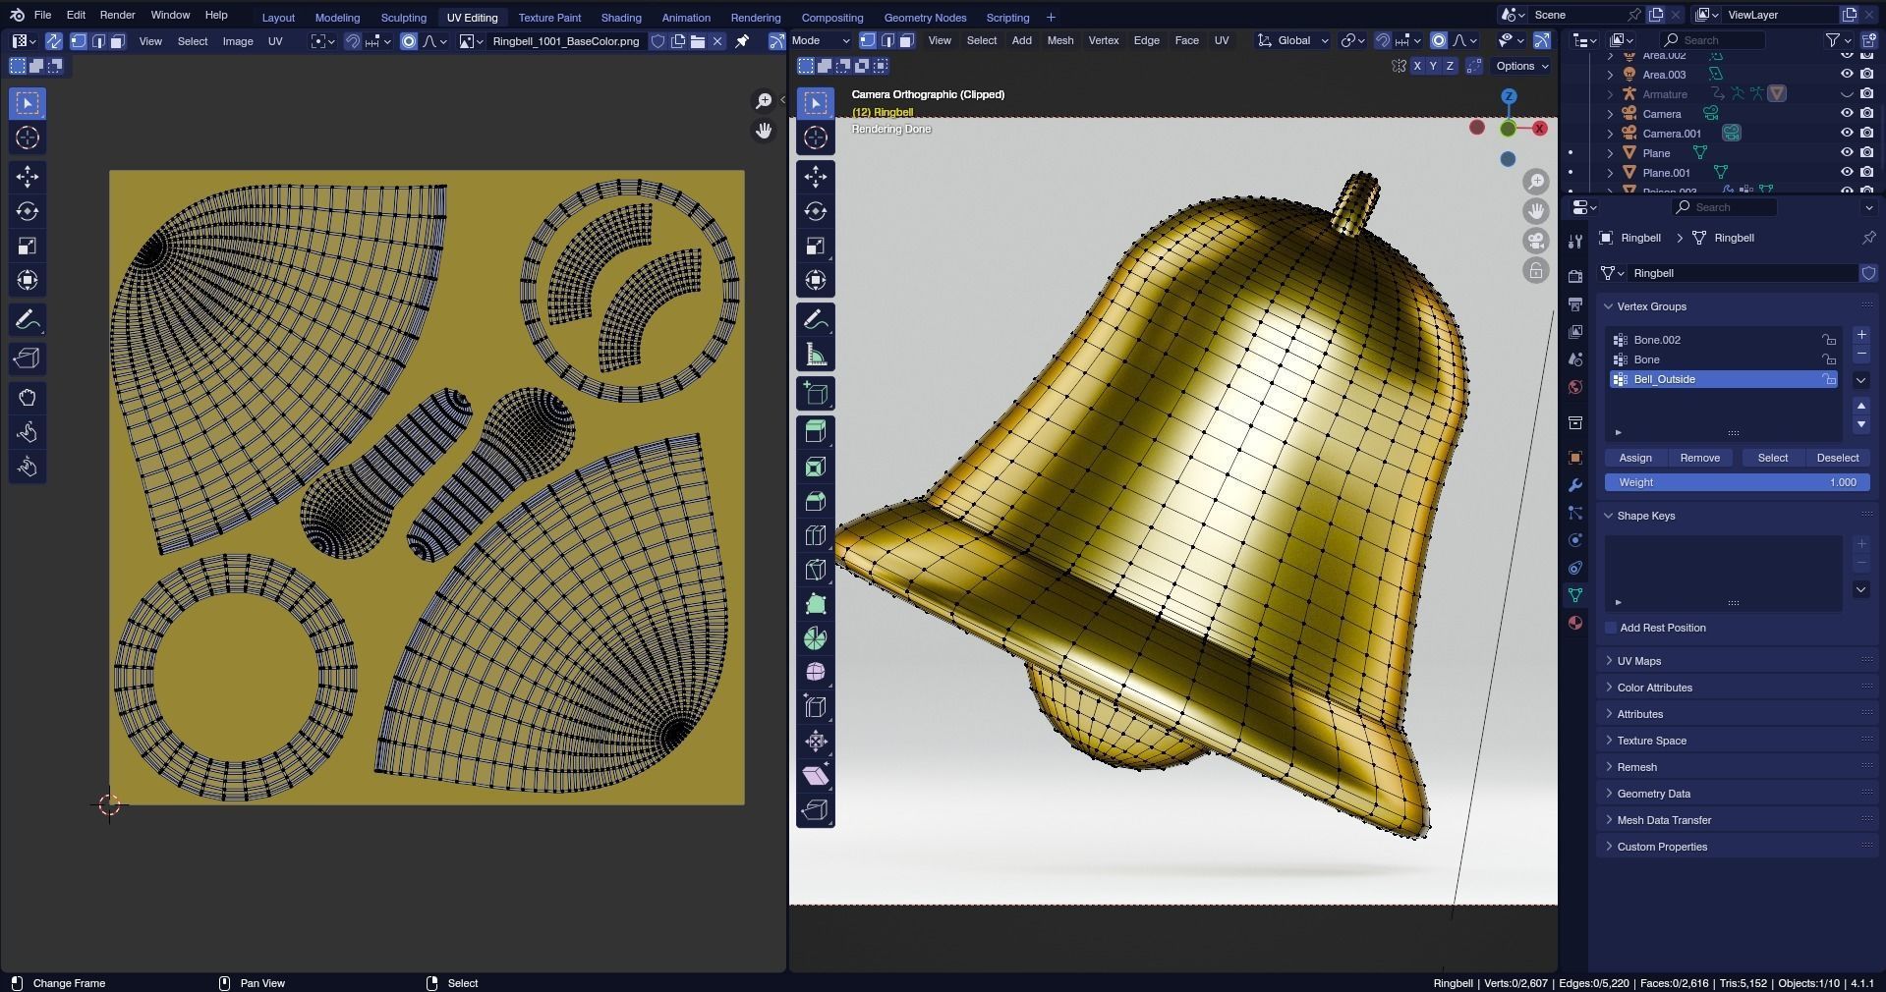This screenshot has height=992, width=1886.
Task: Toggle the lock on the Bell_Outside vertex group
Action: tap(1829, 379)
